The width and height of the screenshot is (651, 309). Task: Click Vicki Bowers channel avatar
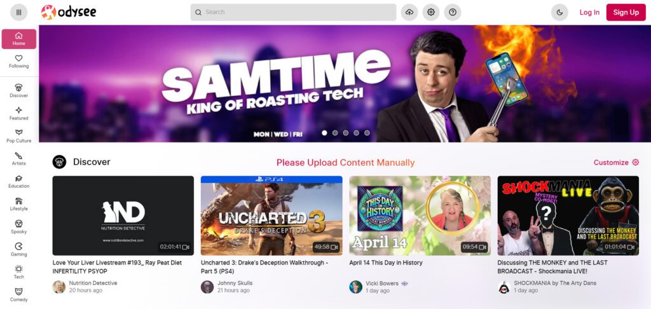pyautogui.click(x=356, y=287)
